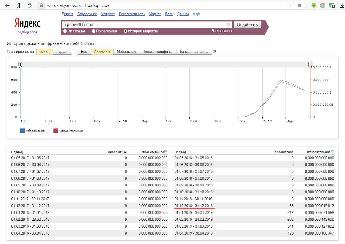The height and width of the screenshot is (244, 345).
Task: Open the Справочник link
Action: point(87,14)
